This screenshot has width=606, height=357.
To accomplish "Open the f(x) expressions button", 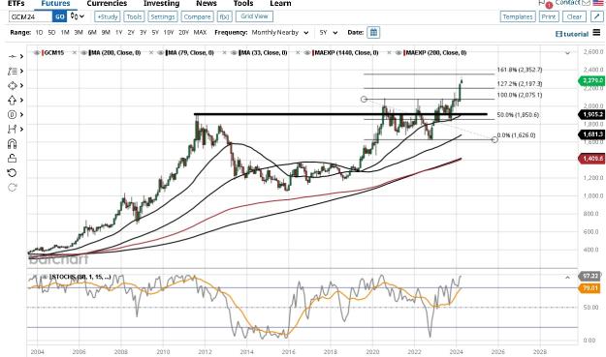I will (224, 16).
